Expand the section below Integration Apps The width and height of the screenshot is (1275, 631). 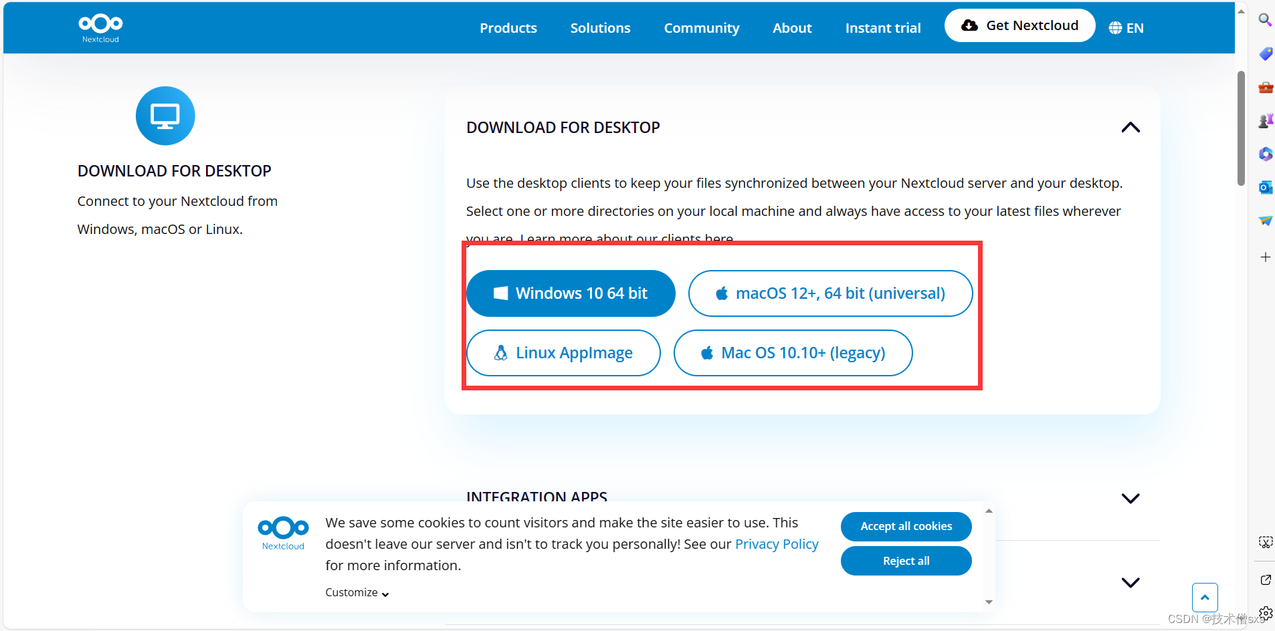pos(1131,582)
